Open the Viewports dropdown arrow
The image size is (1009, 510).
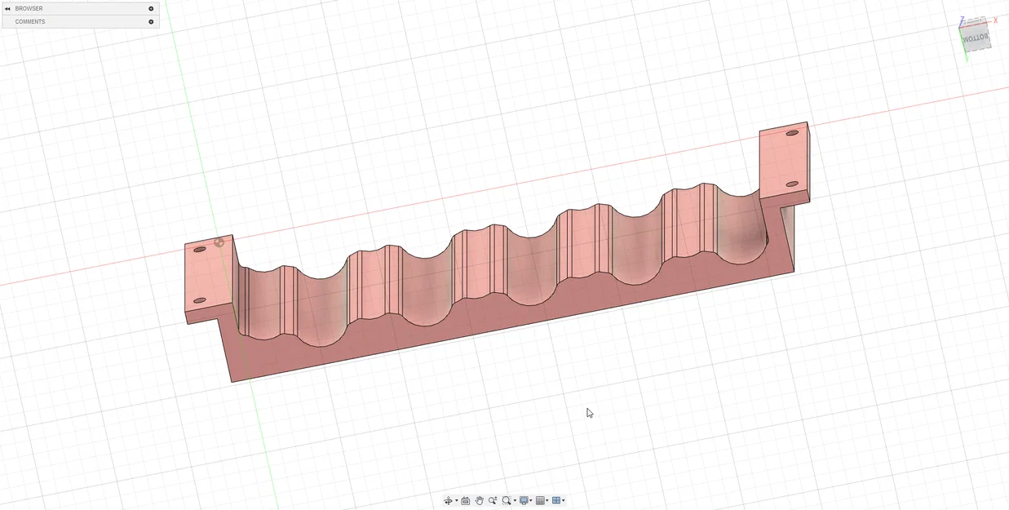[564, 500]
